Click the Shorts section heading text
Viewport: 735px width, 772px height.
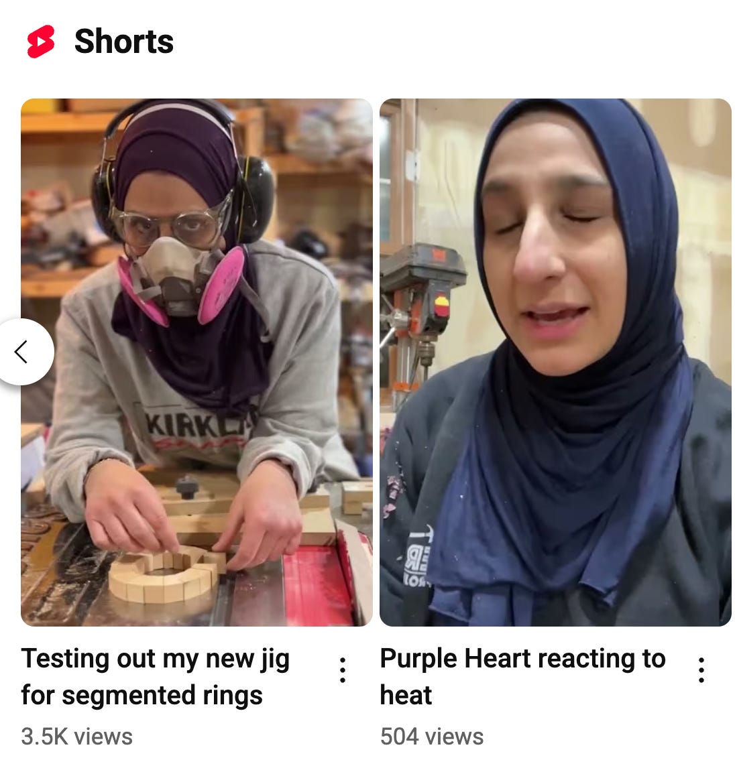click(x=123, y=42)
